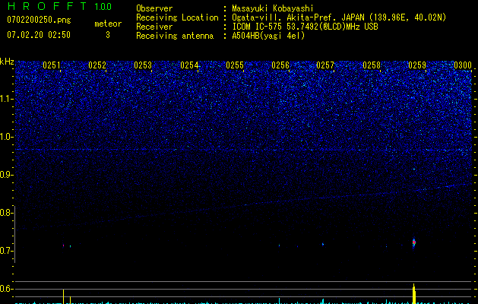
Task: Click the 0.6 frequency axis label
Action: click(x=6, y=289)
